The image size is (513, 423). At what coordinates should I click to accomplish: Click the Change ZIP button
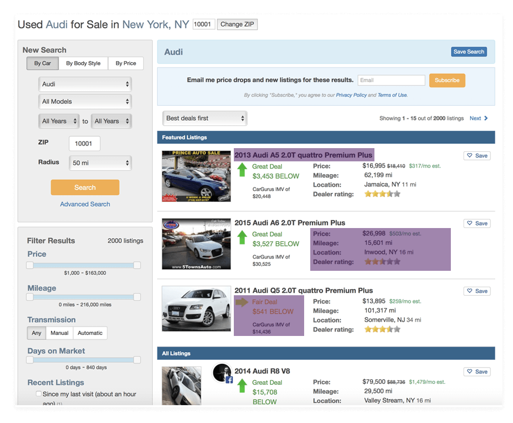237,24
